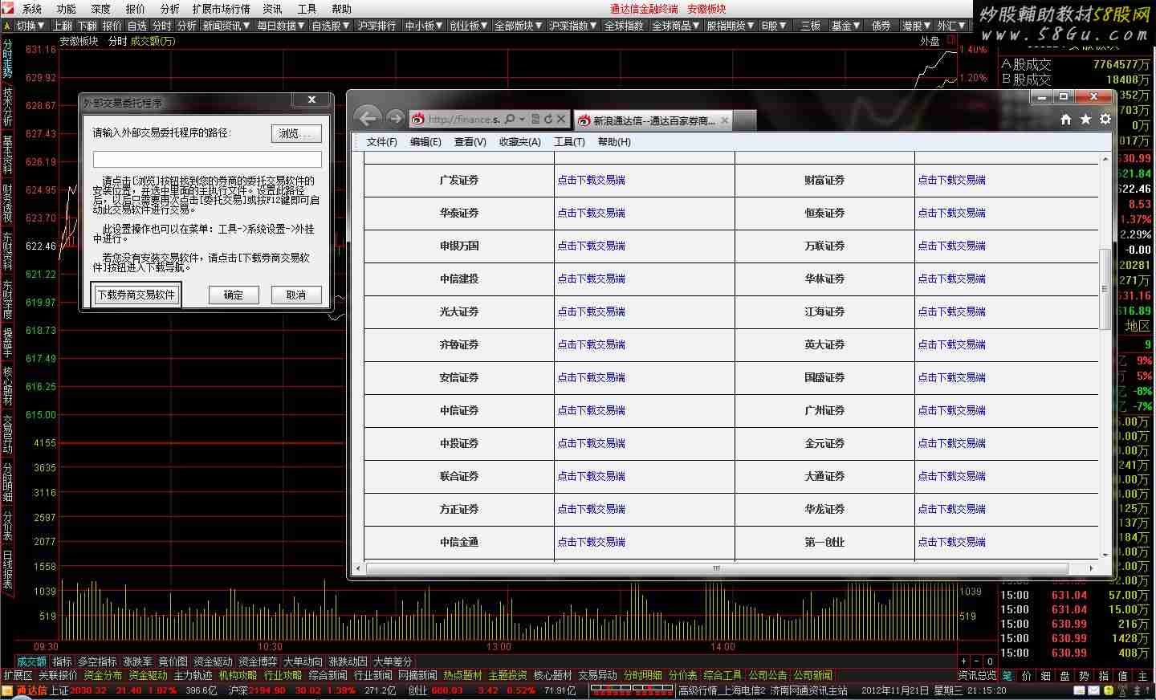Click the 浏览 browse button
Screen dimensions: 1156x700
[296, 133]
